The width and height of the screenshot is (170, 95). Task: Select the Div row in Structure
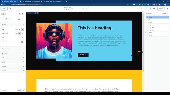tap(159, 22)
